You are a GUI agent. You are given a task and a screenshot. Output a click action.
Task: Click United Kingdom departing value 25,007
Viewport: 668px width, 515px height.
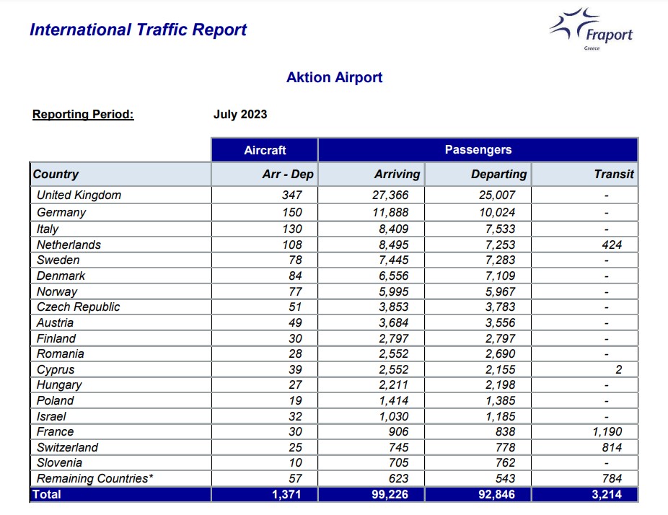click(497, 195)
